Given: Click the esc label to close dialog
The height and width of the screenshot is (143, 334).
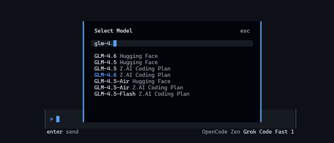Looking at the screenshot, I should pos(245,31).
